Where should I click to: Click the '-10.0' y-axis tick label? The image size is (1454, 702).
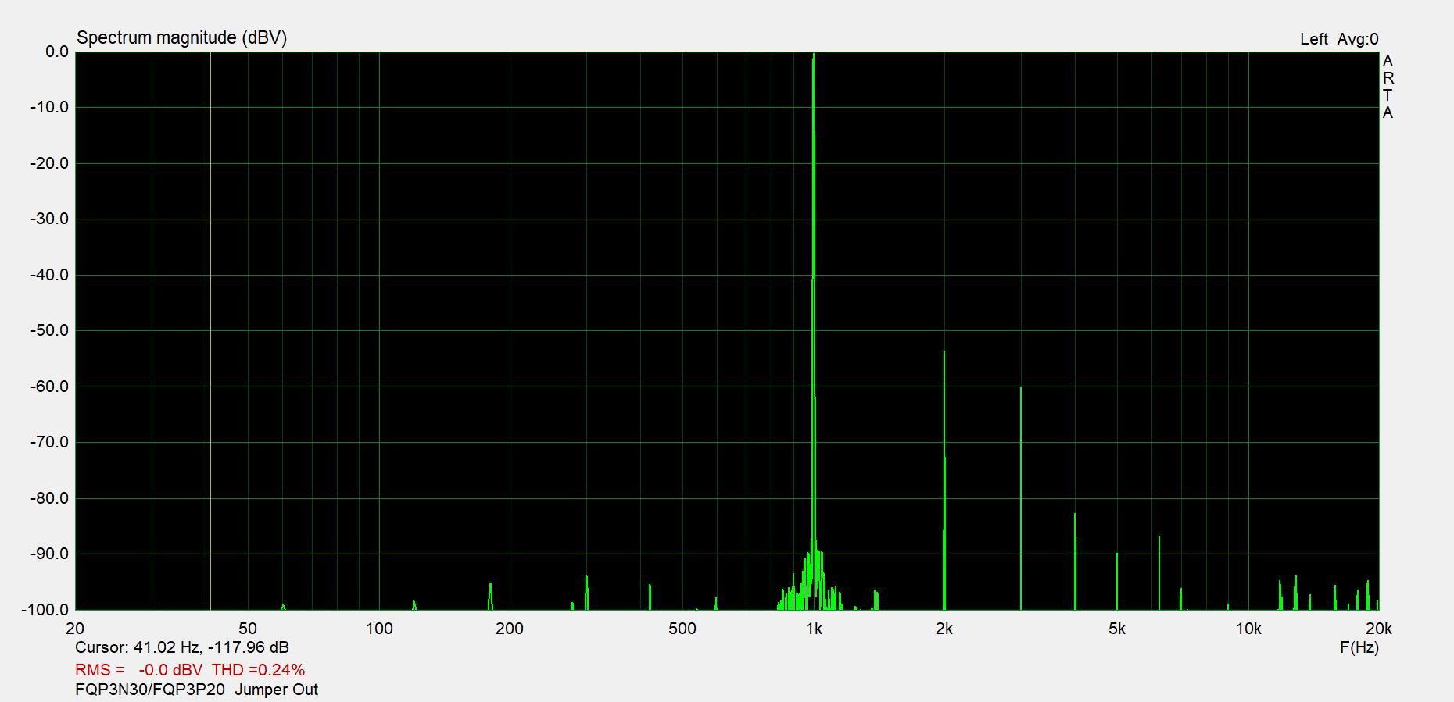click(x=50, y=107)
